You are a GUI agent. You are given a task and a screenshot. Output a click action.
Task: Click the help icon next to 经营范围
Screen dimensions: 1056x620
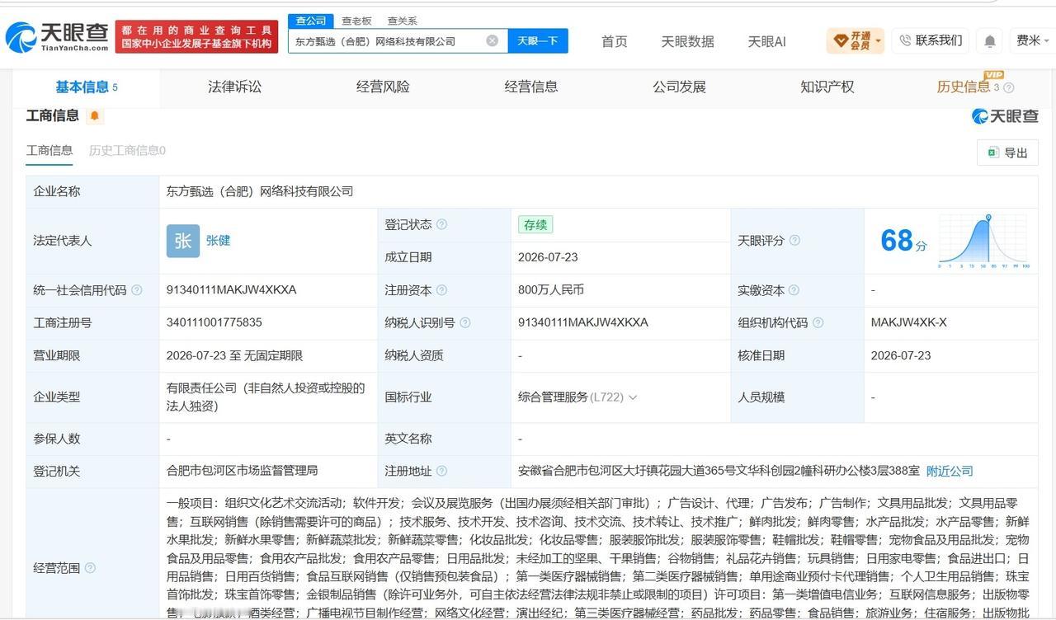pyautogui.click(x=90, y=568)
